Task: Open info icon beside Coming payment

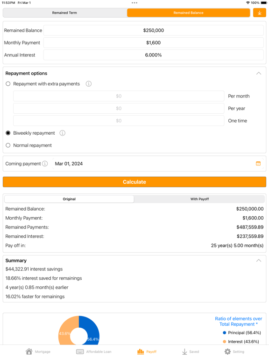Action: 45,164
